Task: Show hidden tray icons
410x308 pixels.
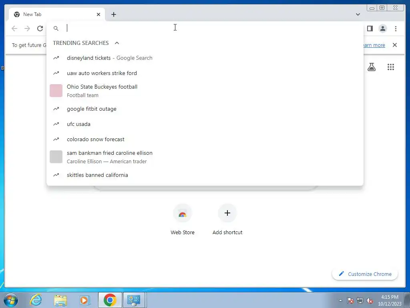Action: coord(340,300)
